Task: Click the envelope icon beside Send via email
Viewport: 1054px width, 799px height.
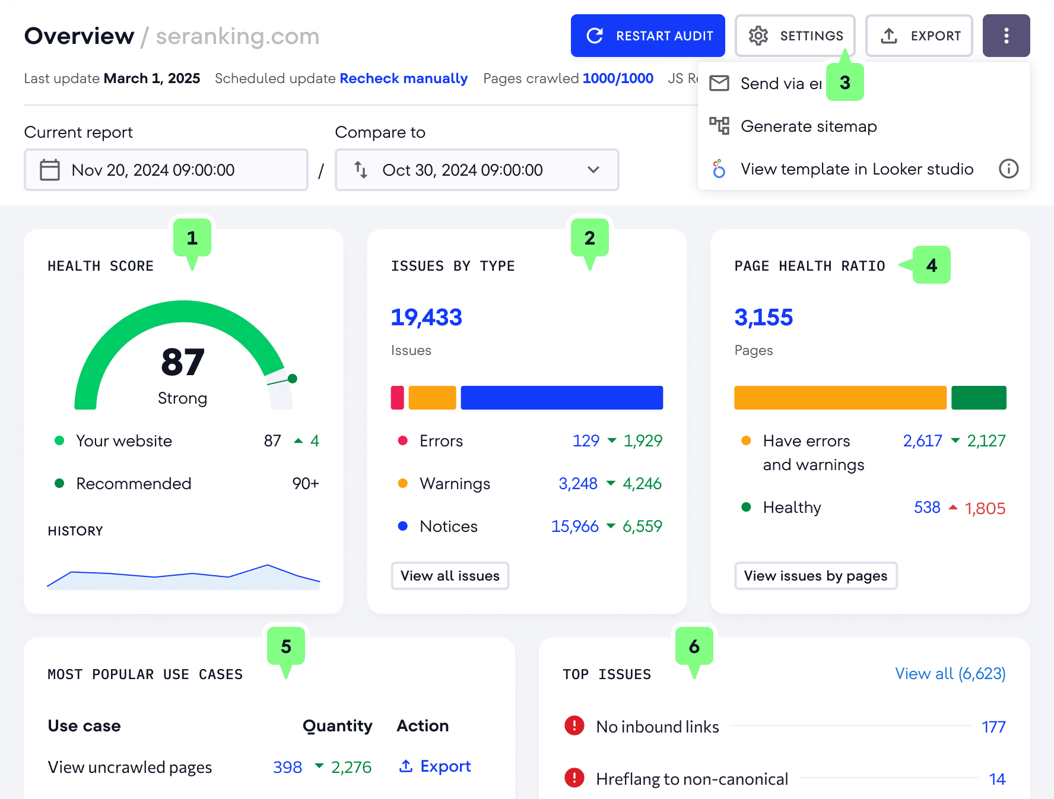Action: (719, 83)
